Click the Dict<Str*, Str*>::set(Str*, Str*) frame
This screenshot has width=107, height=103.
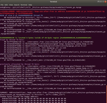[53, 77]
